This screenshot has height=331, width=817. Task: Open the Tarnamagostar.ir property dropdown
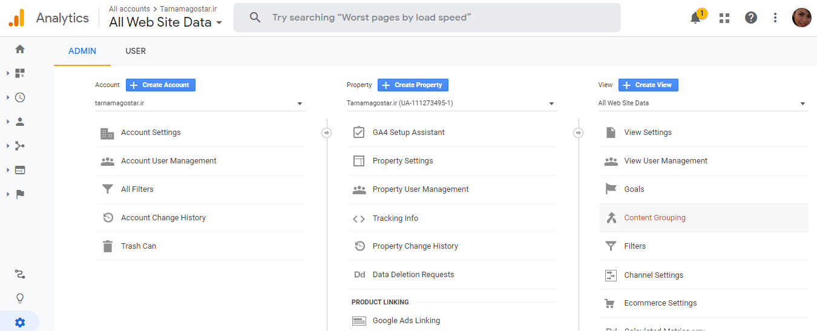451,103
